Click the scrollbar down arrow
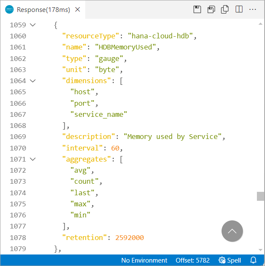The height and width of the screenshot is (266, 265). (261, 250)
